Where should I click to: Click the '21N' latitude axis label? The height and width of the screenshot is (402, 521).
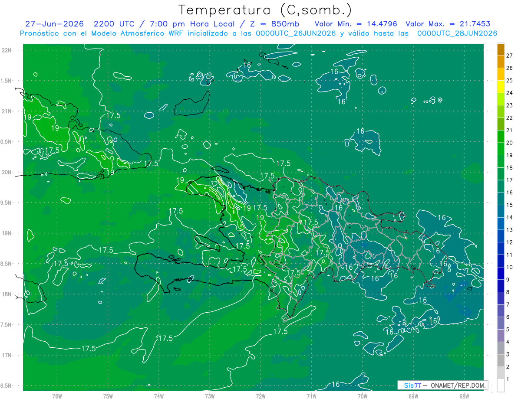pos(7,111)
